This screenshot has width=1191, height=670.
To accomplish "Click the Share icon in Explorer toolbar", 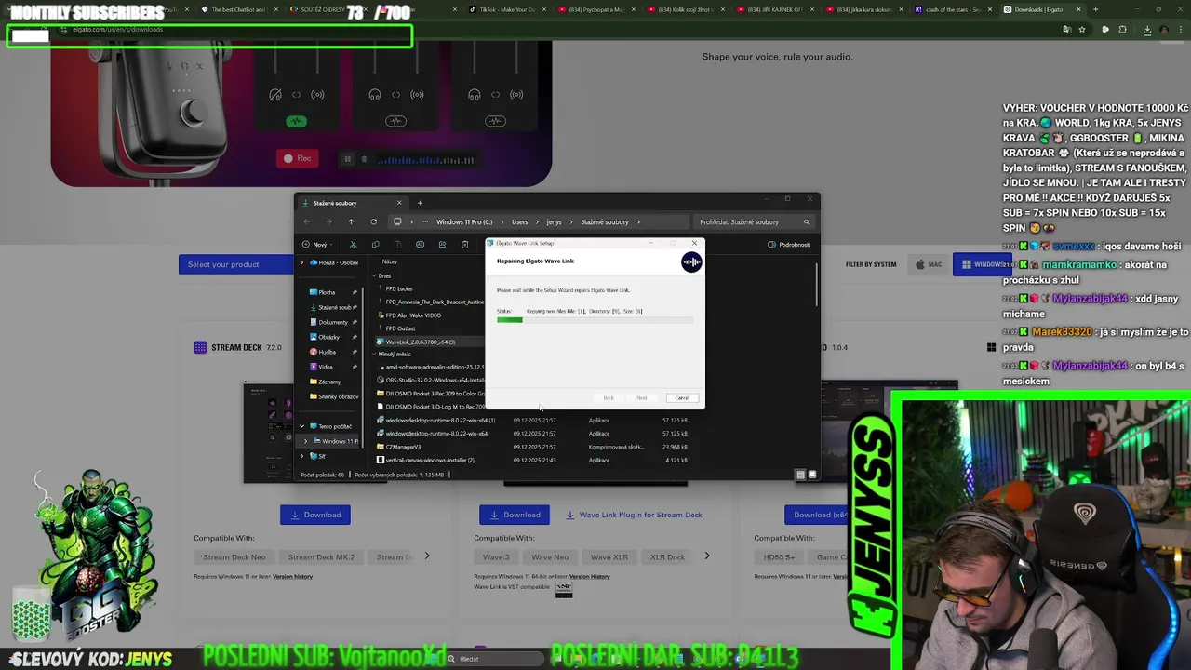I will 442,245.
